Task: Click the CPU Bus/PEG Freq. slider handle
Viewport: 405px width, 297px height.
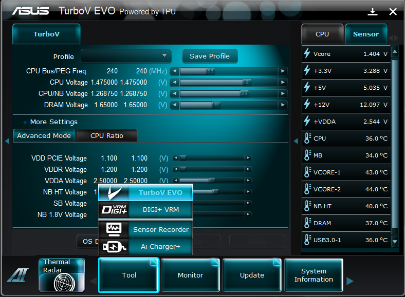Action: click(211, 71)
